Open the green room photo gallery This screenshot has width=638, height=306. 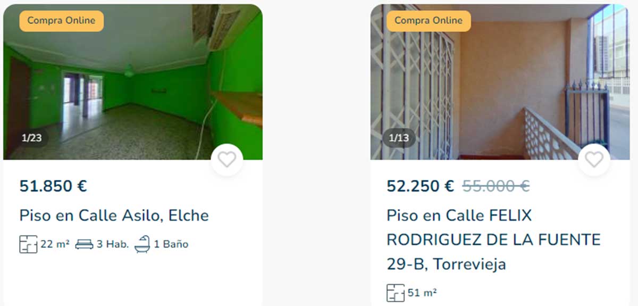click(x=133, y=82)
